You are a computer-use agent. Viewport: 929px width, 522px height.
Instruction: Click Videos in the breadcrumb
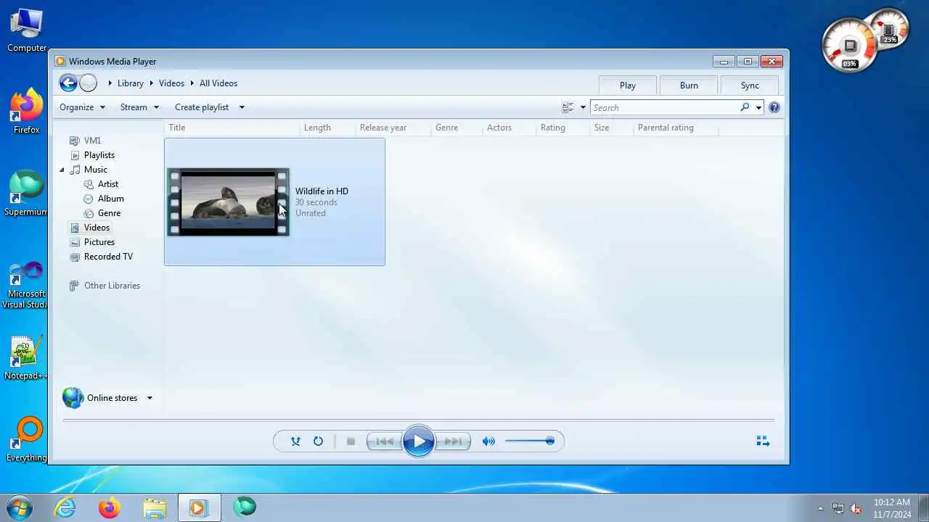[x=172, y=83]
